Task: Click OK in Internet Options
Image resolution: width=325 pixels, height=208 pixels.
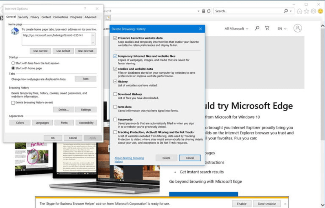Action: click(x=53, y=138)
